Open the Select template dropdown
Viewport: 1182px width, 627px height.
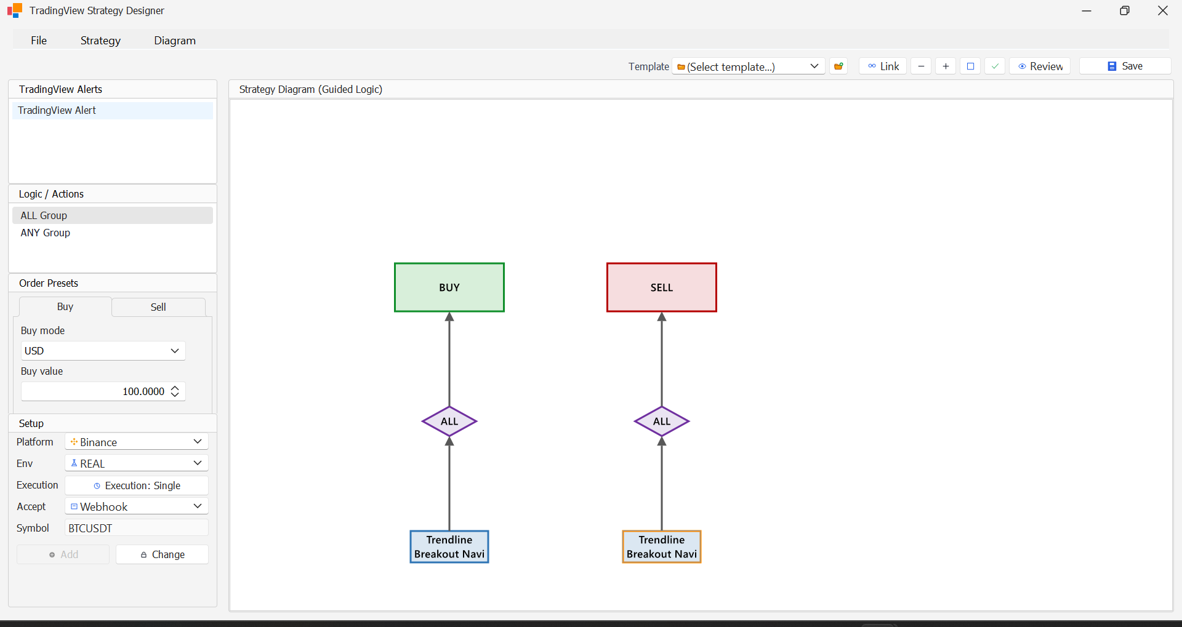coord(748,66)
